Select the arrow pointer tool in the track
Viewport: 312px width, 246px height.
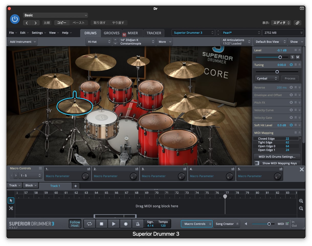11,200
